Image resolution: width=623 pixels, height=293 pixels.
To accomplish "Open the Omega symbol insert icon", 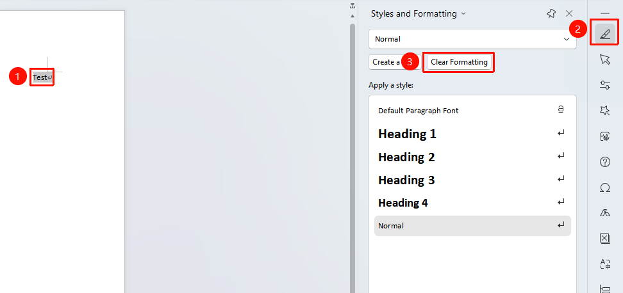I will click(x=604, y=187).
